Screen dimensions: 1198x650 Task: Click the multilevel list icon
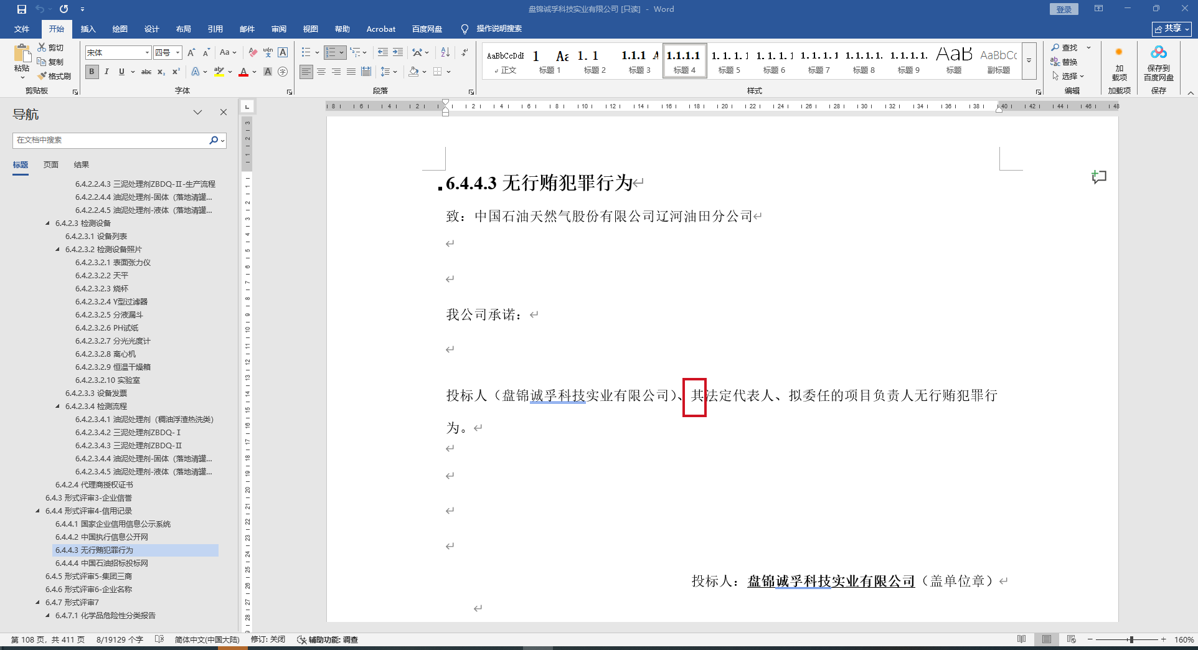tap(355, 52)
